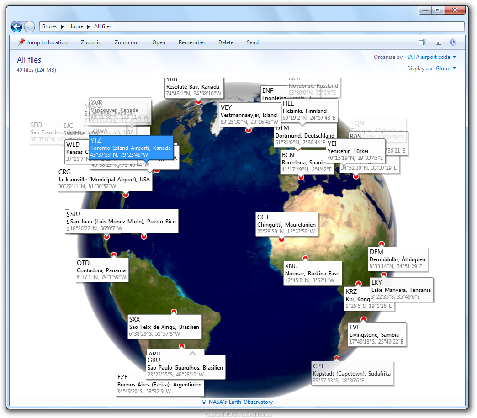Select the CGT Chinguitti, Mauretanien label
Image resolution: width=477 pixels, height=418 pixels.
[287, 224]
